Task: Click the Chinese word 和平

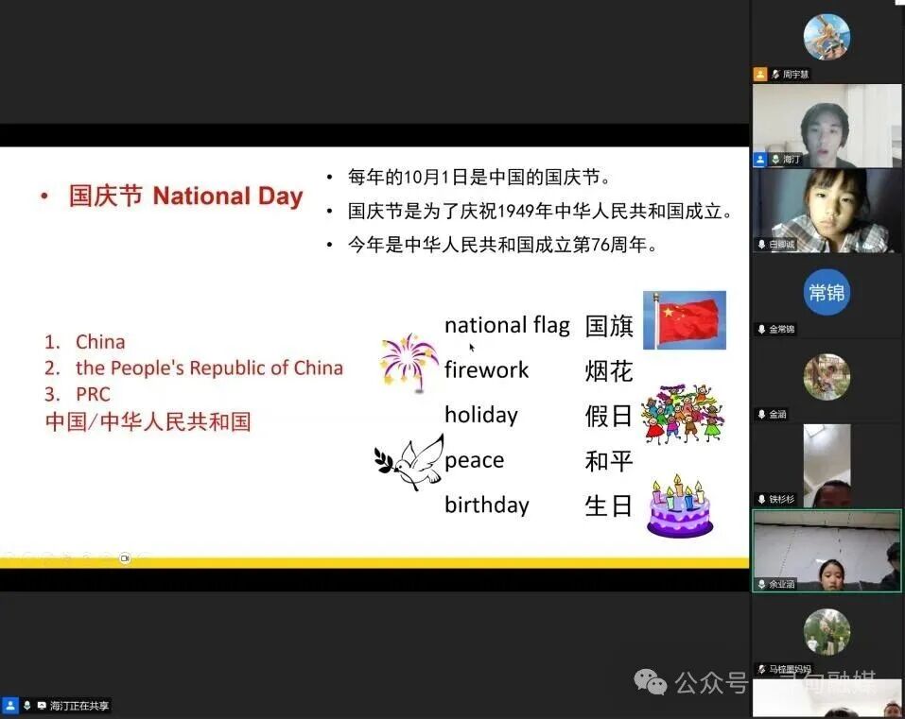Action: pyautogui.click(x=609, y=461)
